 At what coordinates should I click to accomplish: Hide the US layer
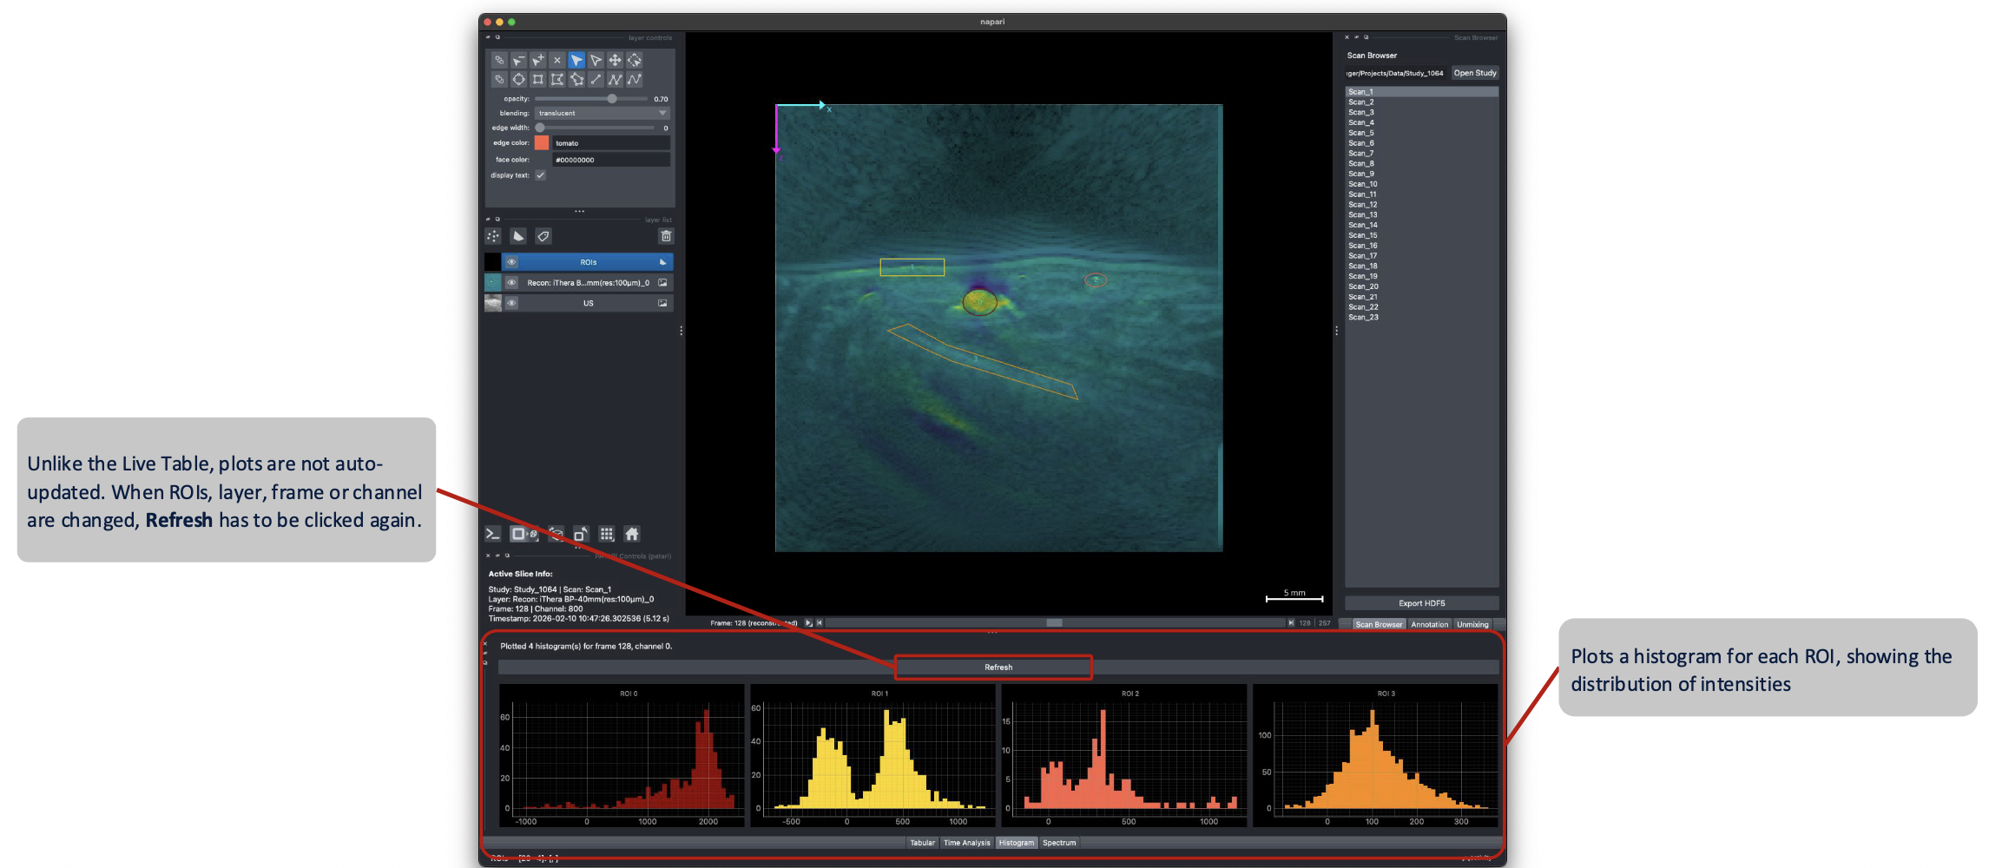click(x=511, y=303)
